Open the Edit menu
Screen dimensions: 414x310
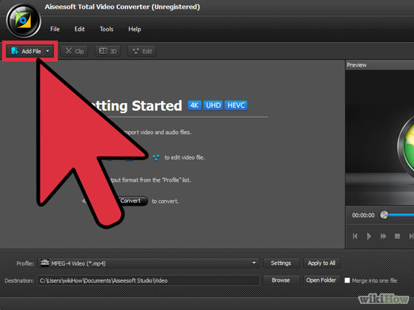click(x=79, y=29)
